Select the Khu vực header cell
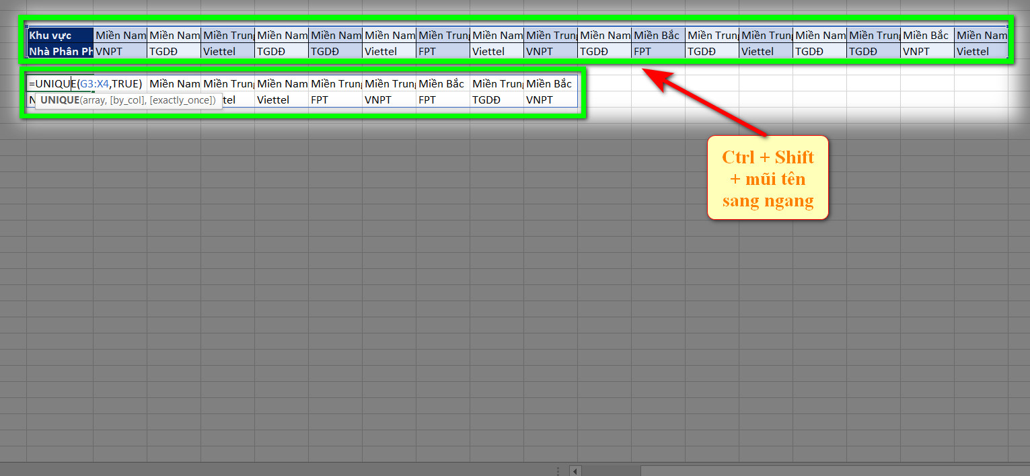Screen dimensions: 1030x476 [x=60, y=35]
